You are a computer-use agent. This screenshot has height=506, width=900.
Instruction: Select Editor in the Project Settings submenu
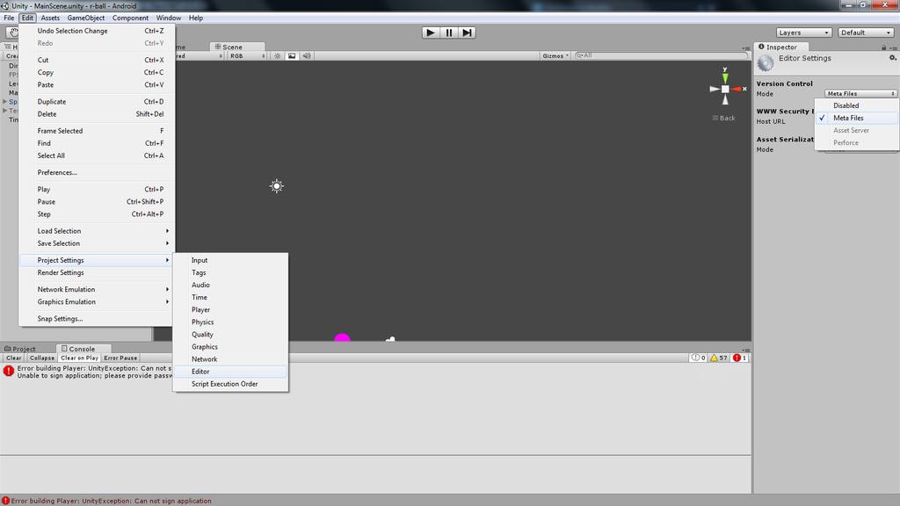coord(230,372)
